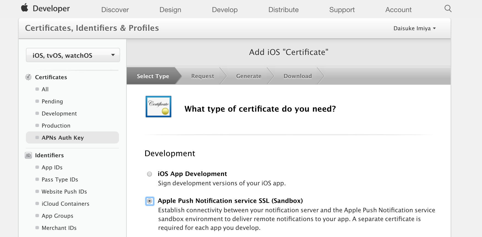Click the Development section heading

pyautogui.click(x=170, y=153)
